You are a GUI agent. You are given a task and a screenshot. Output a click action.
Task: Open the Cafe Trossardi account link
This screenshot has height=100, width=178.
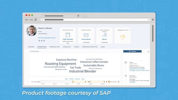68,39
